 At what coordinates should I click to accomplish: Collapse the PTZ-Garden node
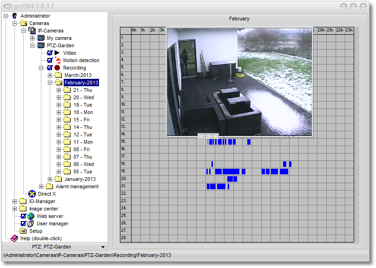33,45
